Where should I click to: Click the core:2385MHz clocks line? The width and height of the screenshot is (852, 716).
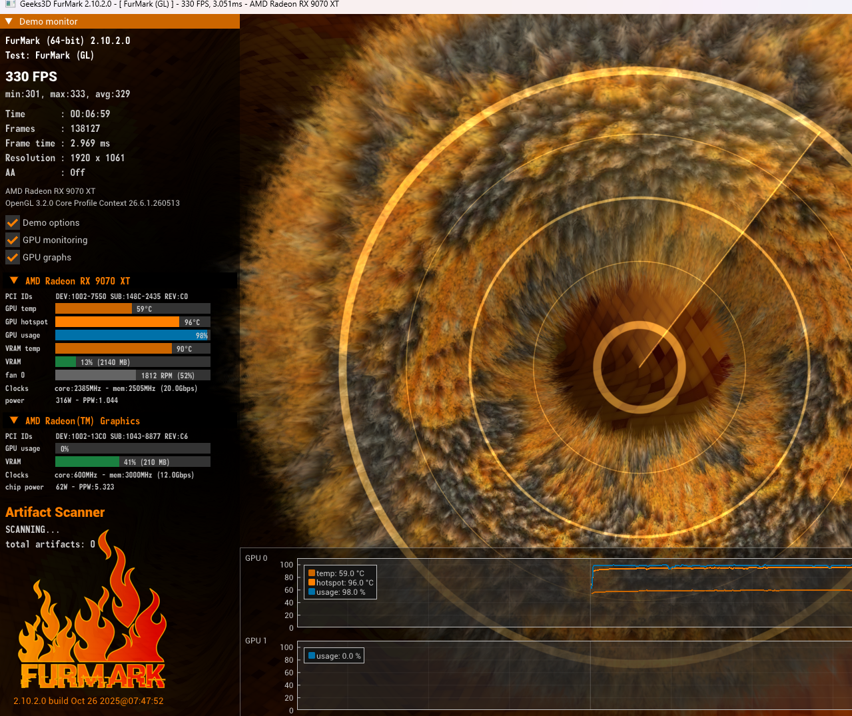point(127,388)
